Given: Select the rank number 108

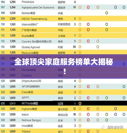Looking at the screenshot, I should point(3,13).
